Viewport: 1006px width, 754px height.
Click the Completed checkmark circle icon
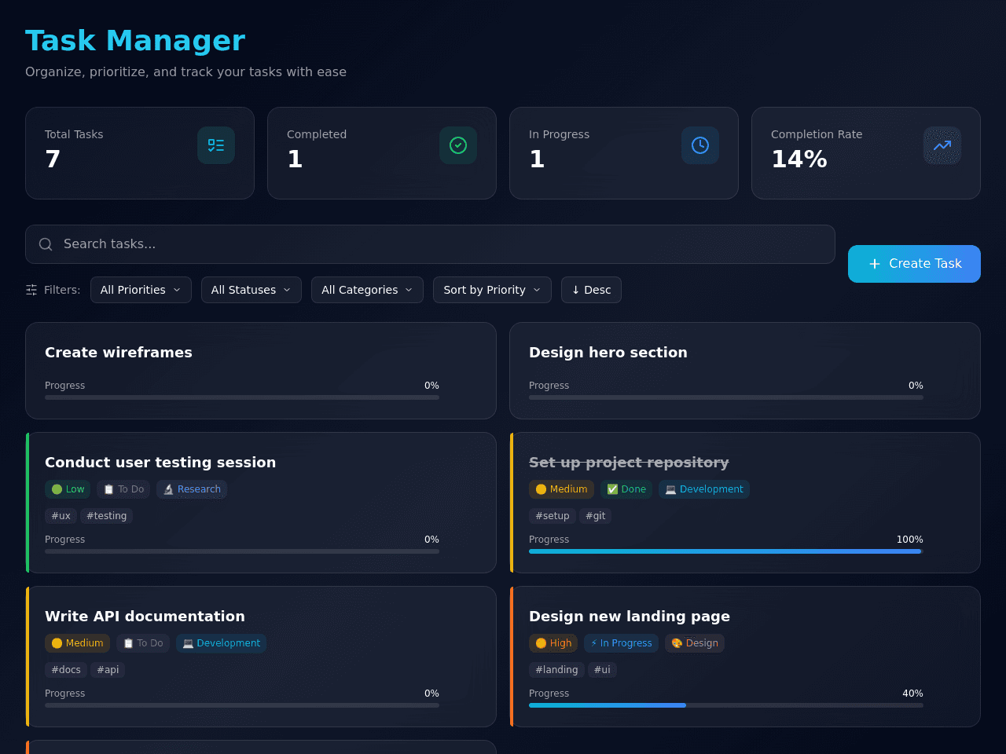(458, 145)
